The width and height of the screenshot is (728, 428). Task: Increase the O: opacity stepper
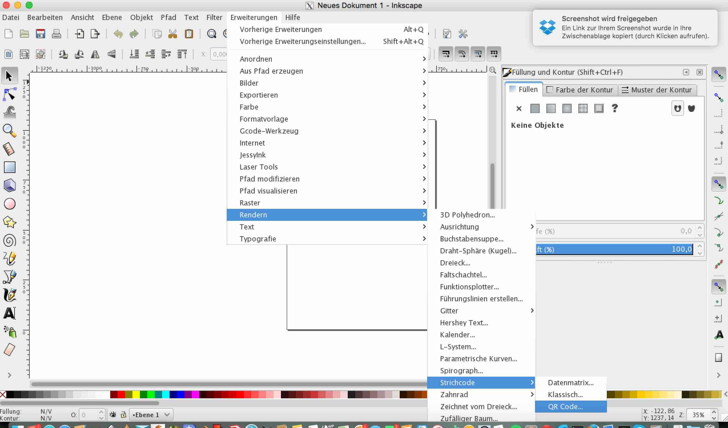[x=101, y=412]
